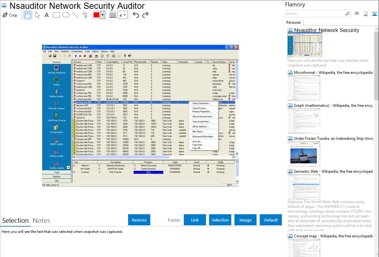Pick the ellipse shape tool

(x=65, y=15)
